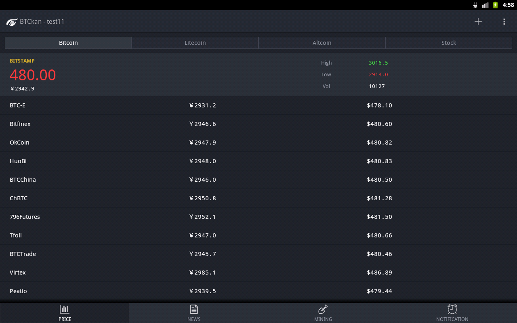Open the BTCChina exchange row

tap(258, 180)
